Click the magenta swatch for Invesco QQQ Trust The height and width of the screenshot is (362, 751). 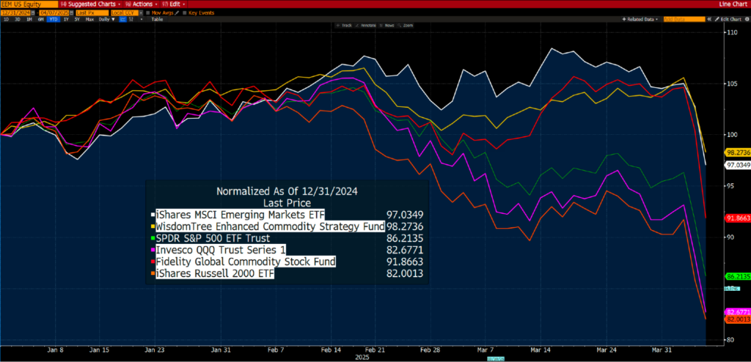[x=153, y=250]
